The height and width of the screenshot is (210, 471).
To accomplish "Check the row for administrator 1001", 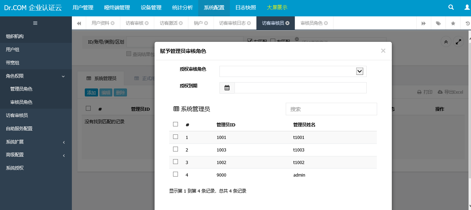I will click(x=175, y=137).
